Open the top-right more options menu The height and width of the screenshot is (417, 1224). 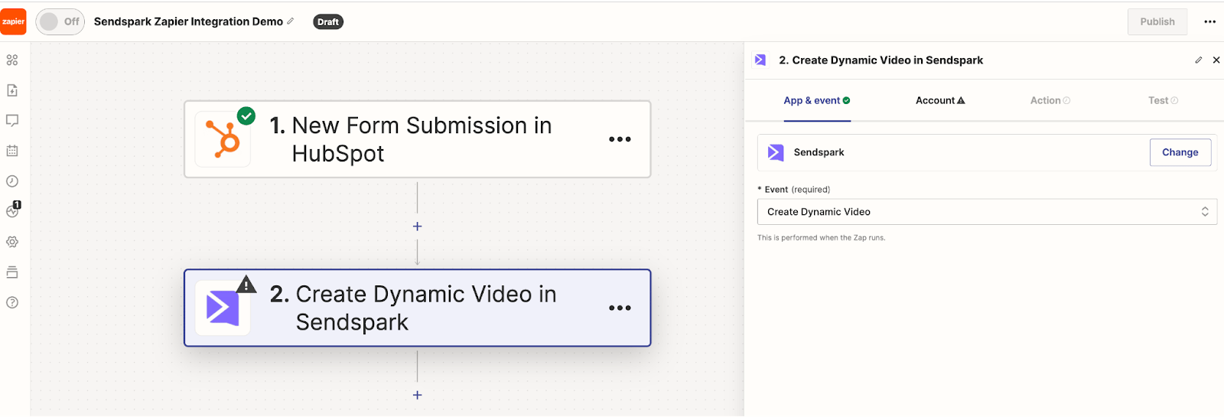[1209, 21]
